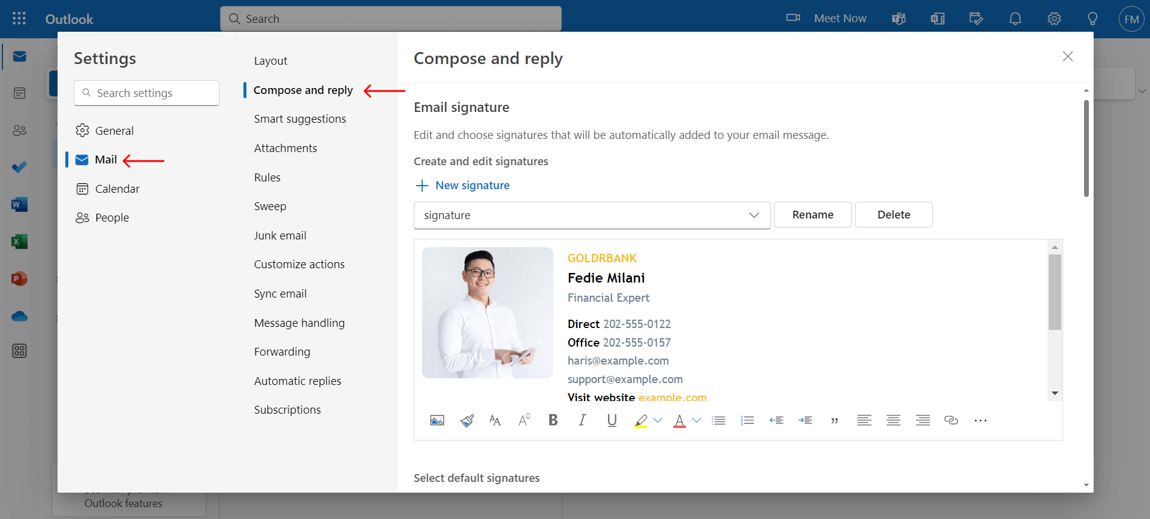The image size is (1150, 519).
Task: Open Calendar in the left app rail
Action: (19, 93)
